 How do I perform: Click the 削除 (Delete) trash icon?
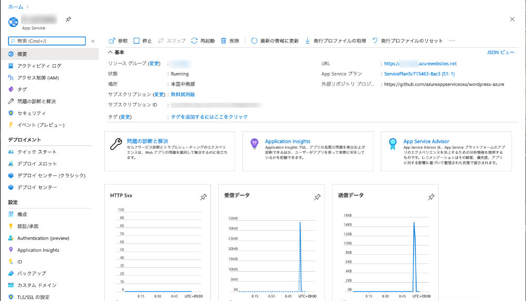pos(224,41)
